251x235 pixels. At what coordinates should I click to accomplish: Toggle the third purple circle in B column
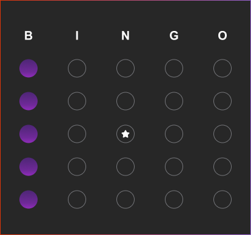click(28, 134)
